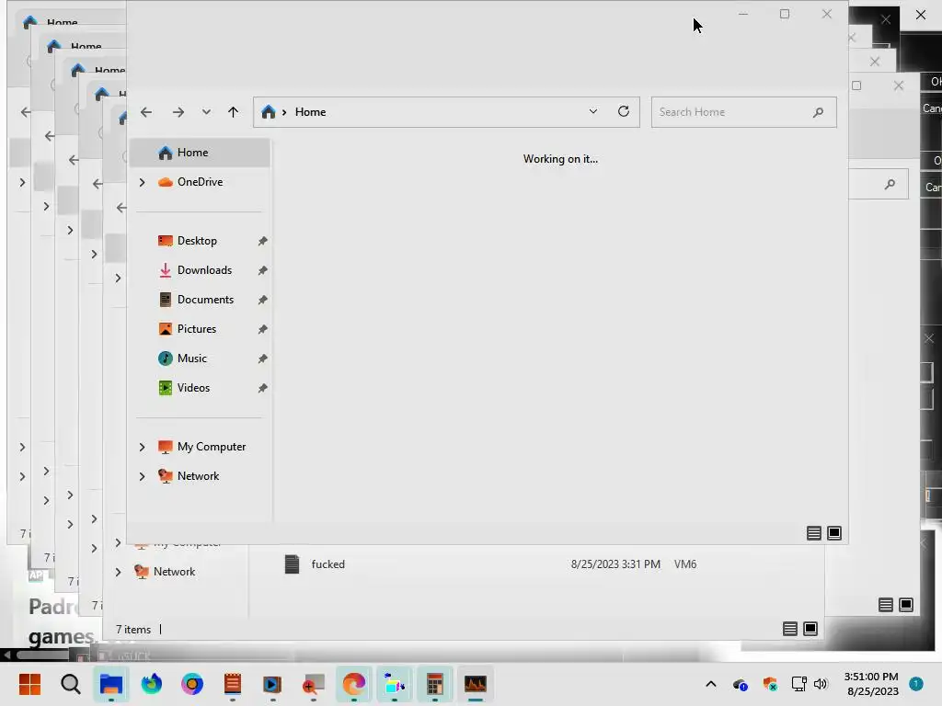Open Microsoft Edge from taskbar
This screenshot has width=942, height=706.
coord(354,684)
